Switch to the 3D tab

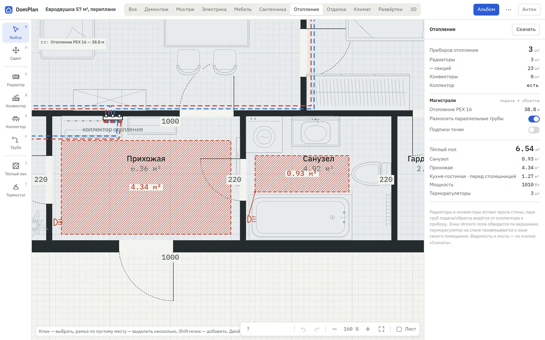(413, 10)
